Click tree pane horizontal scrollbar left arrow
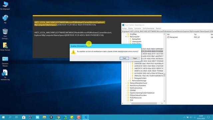This screenshot has height=120, width=213. 122,103
